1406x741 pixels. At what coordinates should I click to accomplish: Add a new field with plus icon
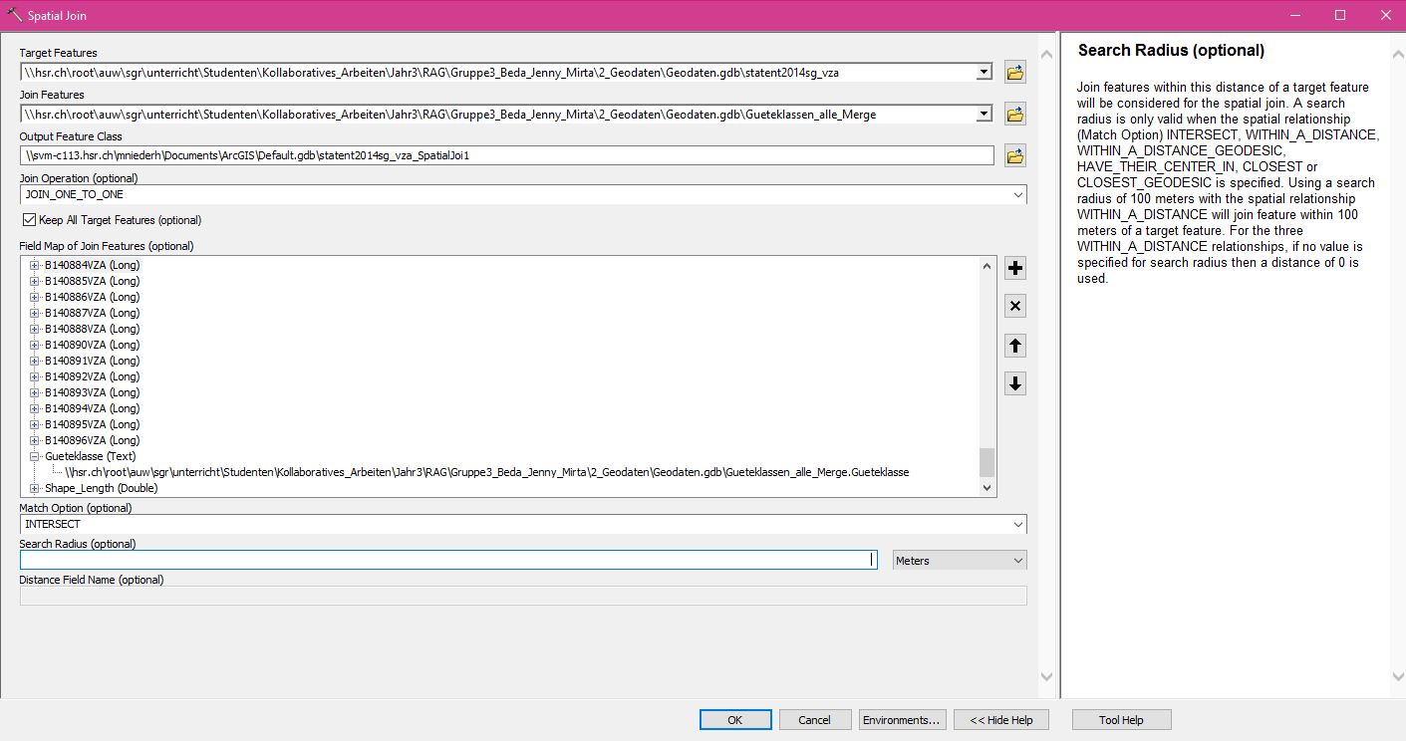1014,268
